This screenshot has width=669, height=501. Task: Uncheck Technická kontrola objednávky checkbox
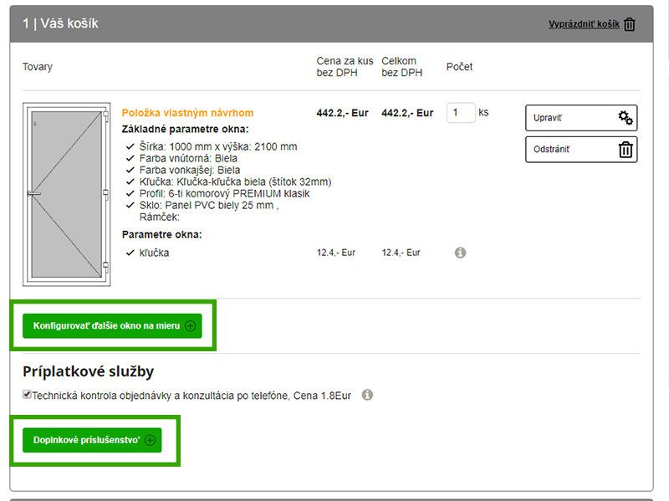[27, 395]
